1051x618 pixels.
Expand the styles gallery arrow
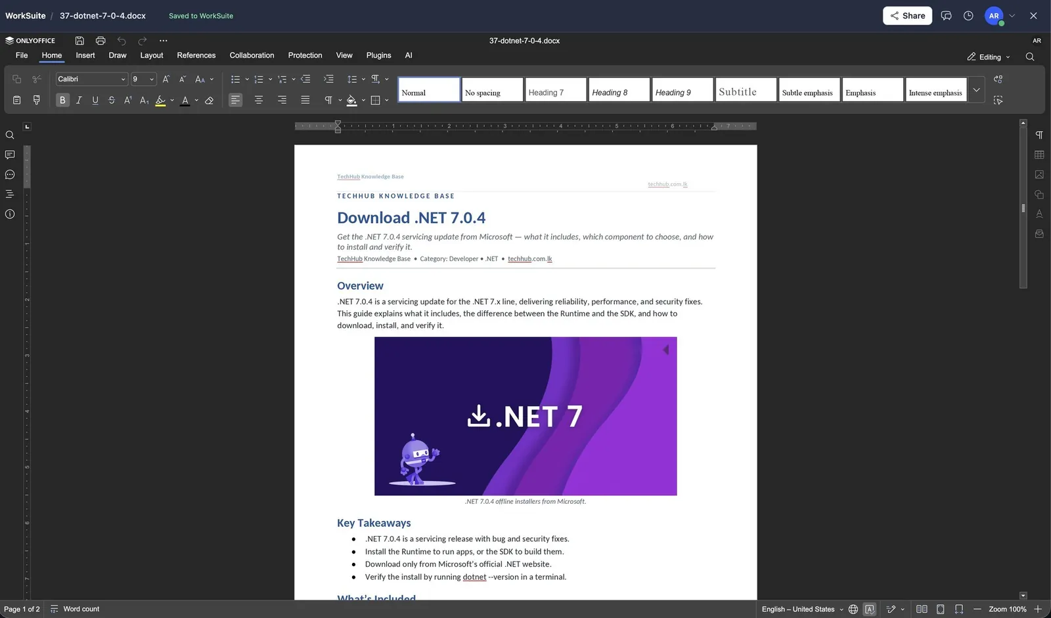click(x=976, y=90)
